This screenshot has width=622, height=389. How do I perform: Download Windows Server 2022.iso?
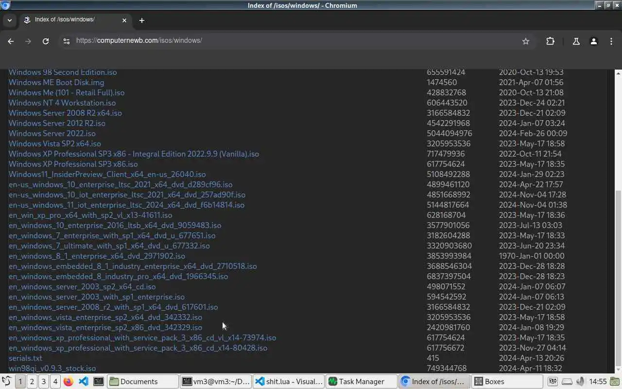pos(52,133)
